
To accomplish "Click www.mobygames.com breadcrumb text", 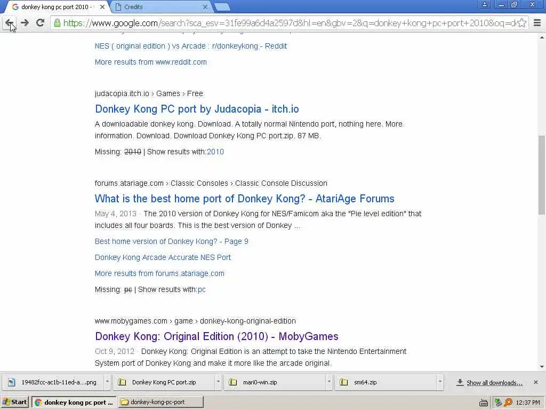I will coord(131,321).
